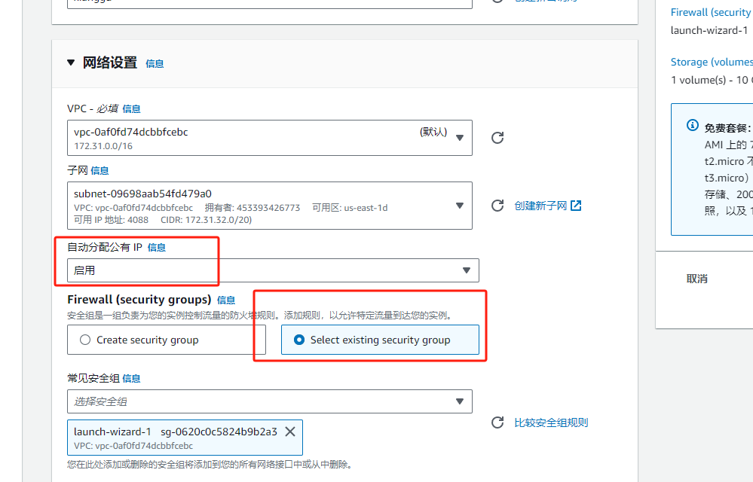
Task: Refresh the security groups list icon
Action: pos(497,423)
